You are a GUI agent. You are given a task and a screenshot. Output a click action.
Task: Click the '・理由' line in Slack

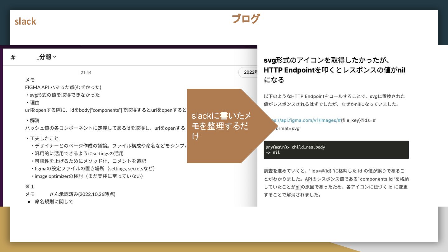pyautogui.click(x=32, y=102)
